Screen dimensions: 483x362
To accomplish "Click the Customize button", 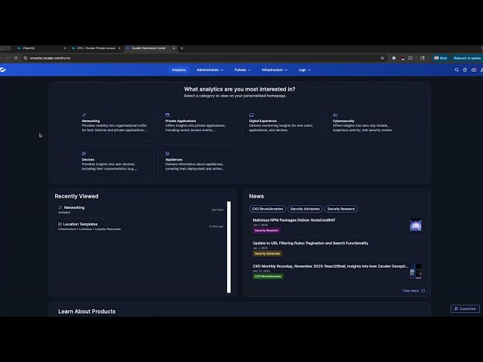I will [x=465, y=308].
